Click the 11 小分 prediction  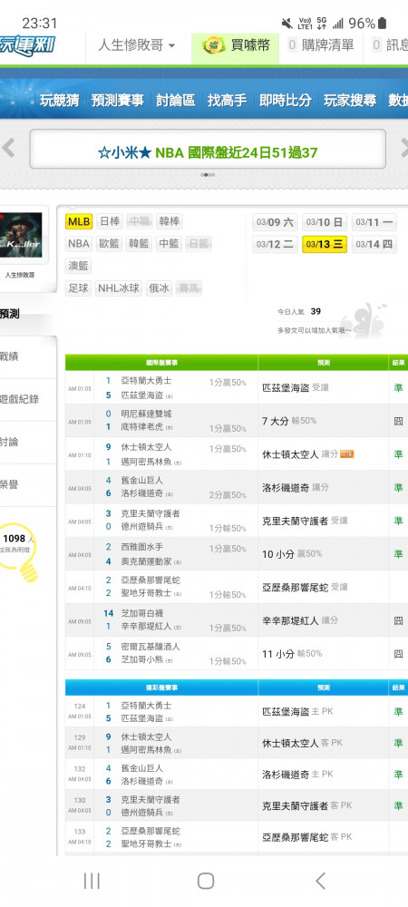coord(292,654)
